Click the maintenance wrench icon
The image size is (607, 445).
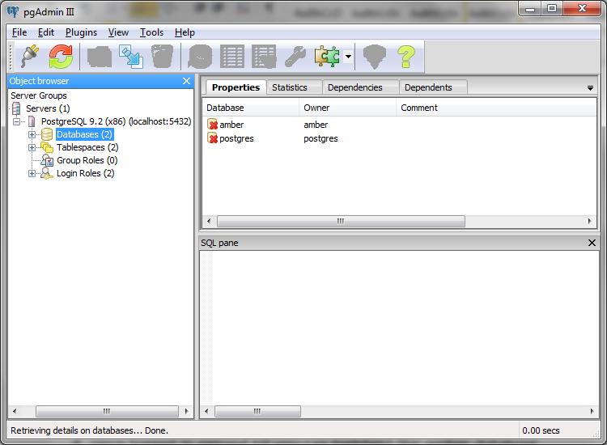[295, 57]
